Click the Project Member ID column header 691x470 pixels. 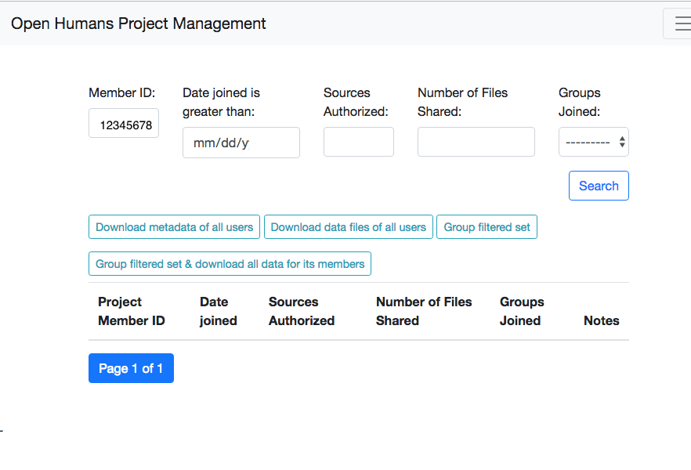click(x=131, y=311)
